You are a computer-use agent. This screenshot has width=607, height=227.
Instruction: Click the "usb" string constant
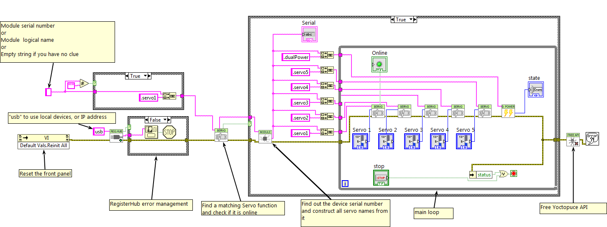(99, 132)
